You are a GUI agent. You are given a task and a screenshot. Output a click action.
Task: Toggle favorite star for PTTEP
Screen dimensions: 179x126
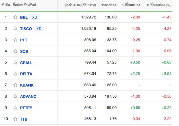pyautogui.click(x=15, y=108)
